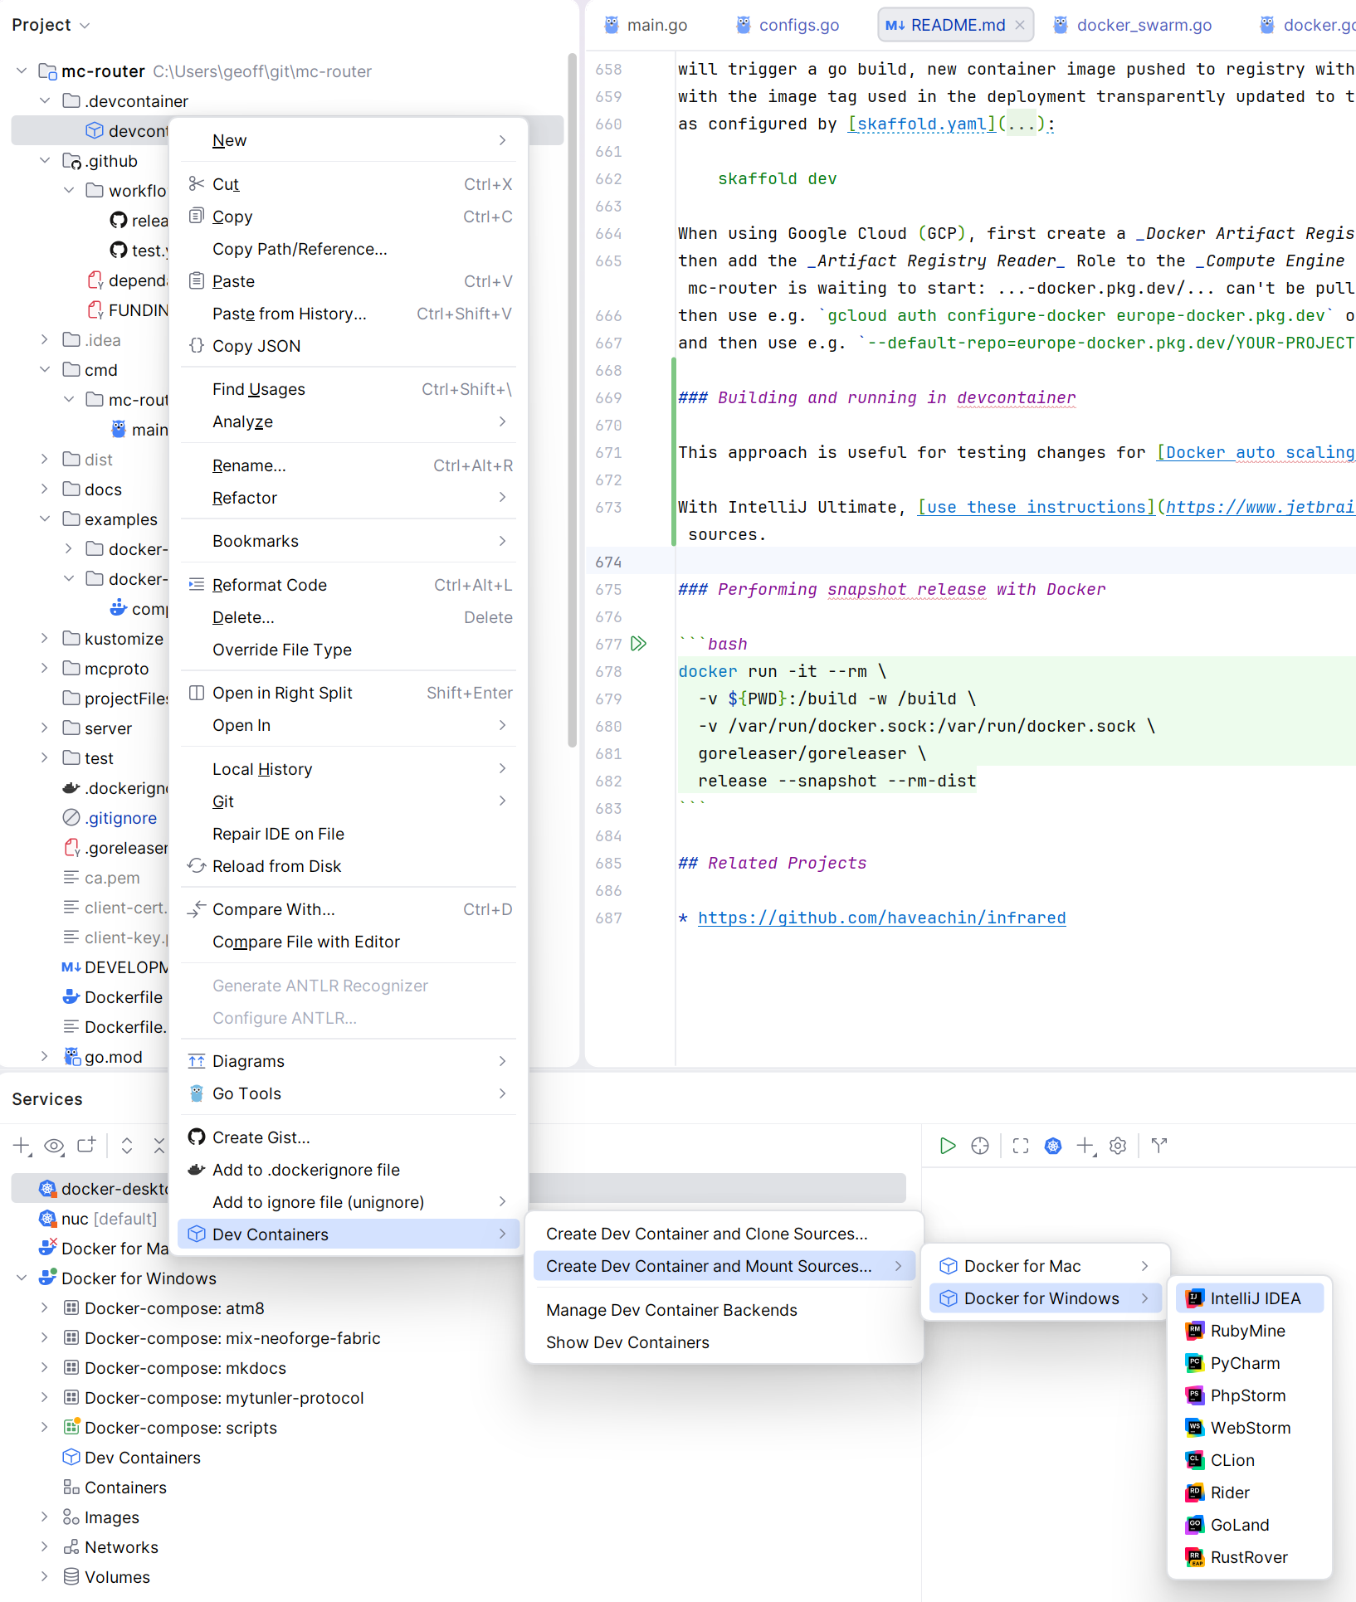
Task: Click the Services add service plus icon
Action: [x=22, y=1146]
